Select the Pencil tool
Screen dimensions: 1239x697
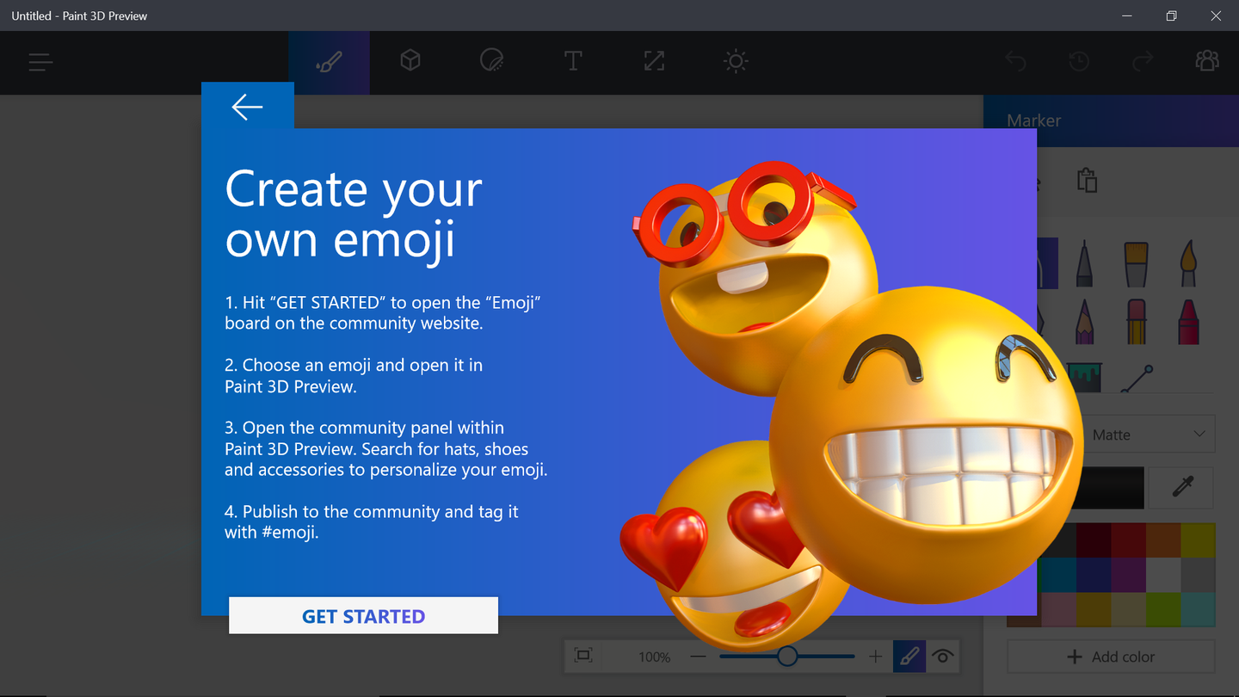[1085, 322]
